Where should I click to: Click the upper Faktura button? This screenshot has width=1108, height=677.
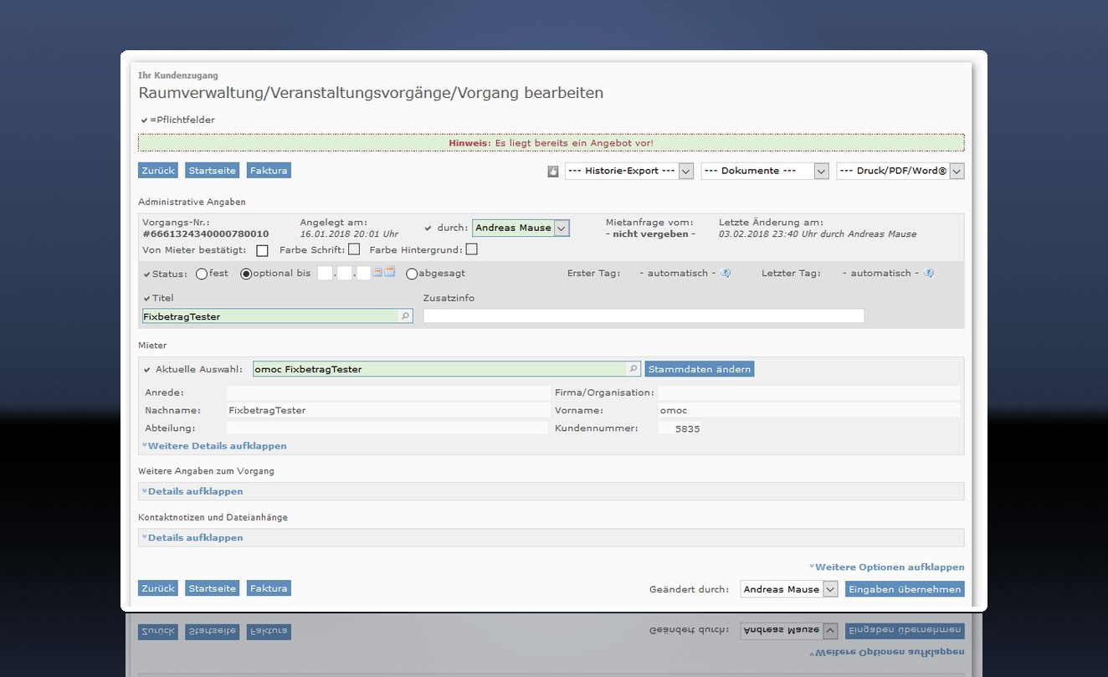269,171
